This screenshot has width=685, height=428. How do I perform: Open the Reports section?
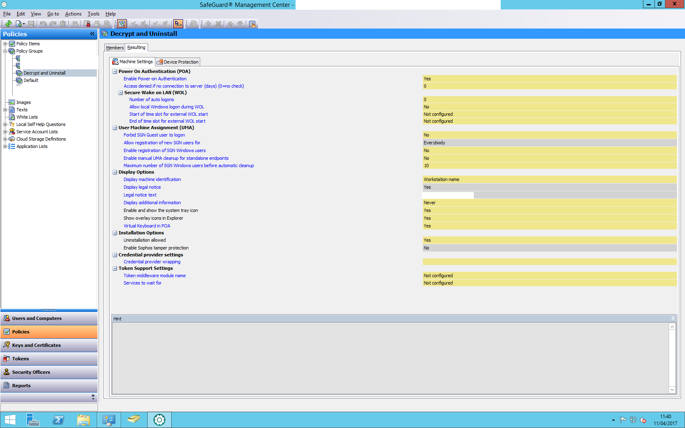[49, 386]
